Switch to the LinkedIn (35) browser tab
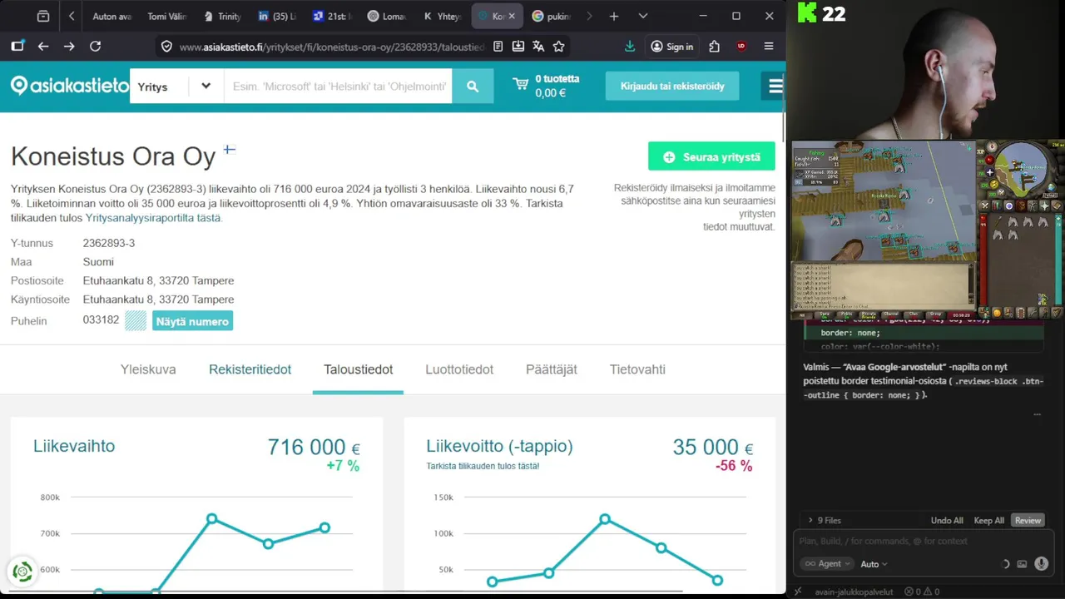This screenshot has width=1065, height=599. (276, 16)
